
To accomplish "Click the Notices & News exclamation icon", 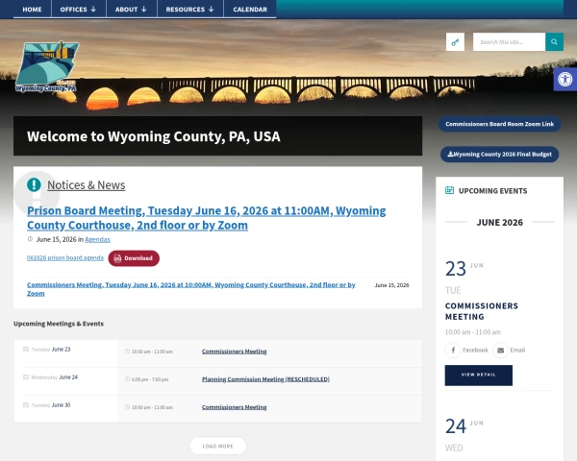I will point(34,184).
